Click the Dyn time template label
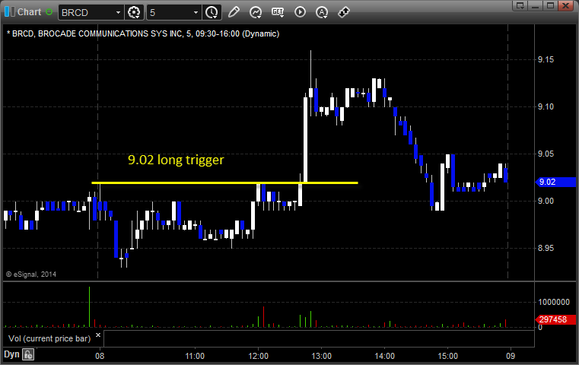The height and width of the screenshot is (365, 579). pyautogui.click(x=11, y=354)
